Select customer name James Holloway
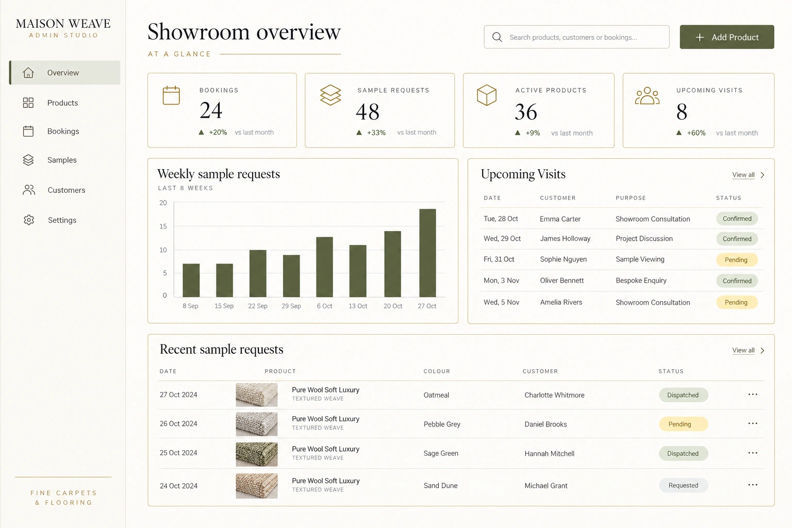Viewport: 792px width, 528px height. 565,239
